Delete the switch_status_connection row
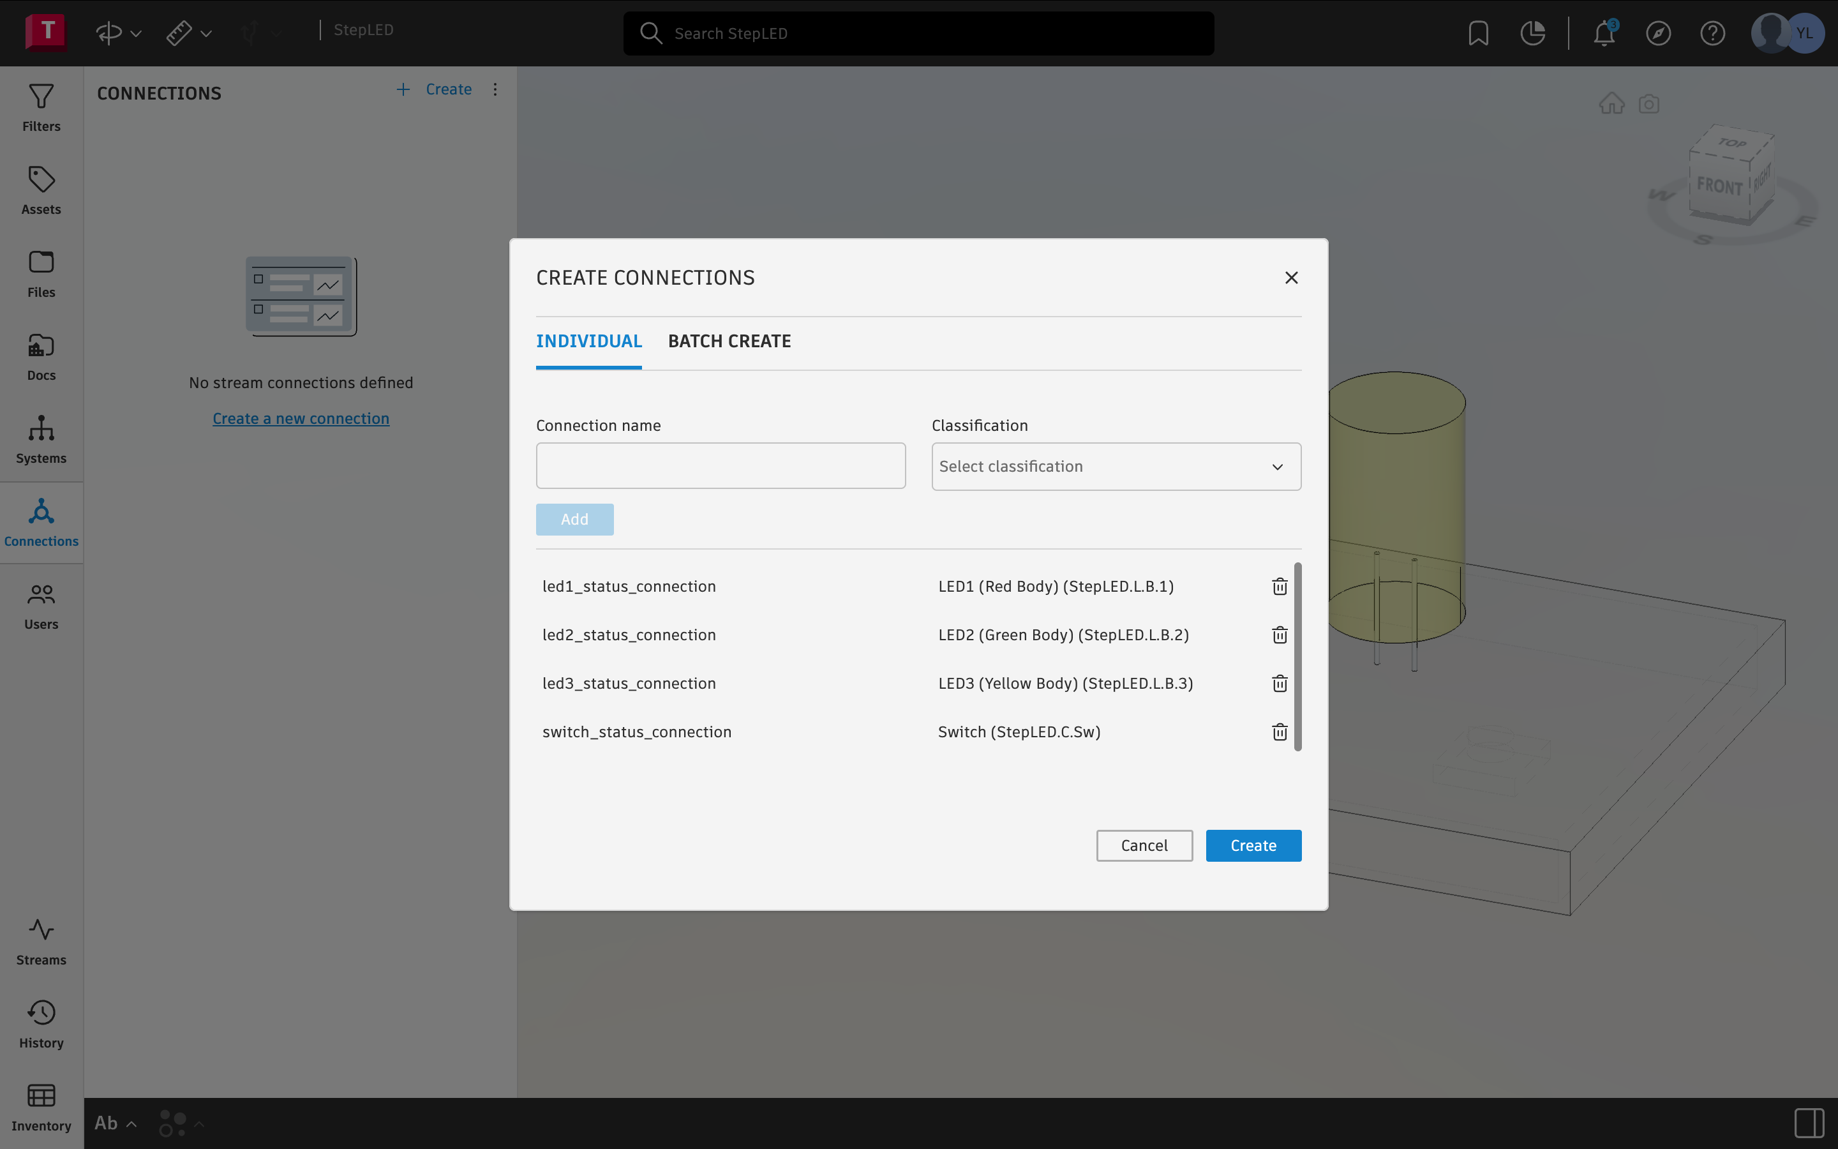 tap(1279, 731)
